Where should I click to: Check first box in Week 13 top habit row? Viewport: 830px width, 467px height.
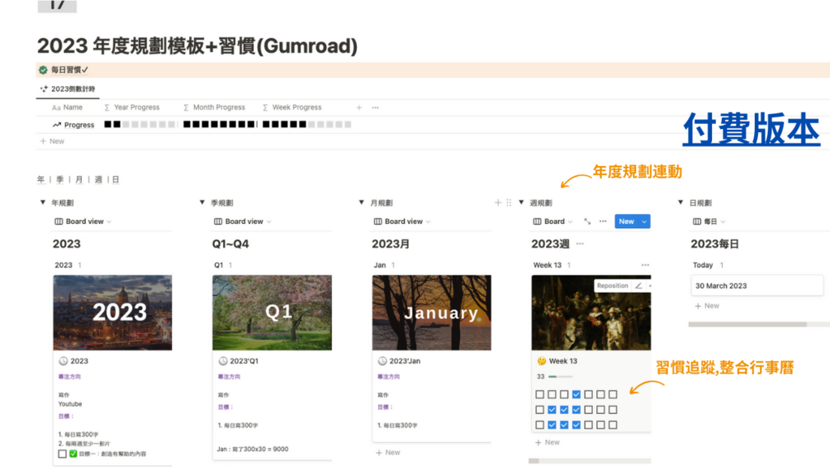click(x=540, y=394)
